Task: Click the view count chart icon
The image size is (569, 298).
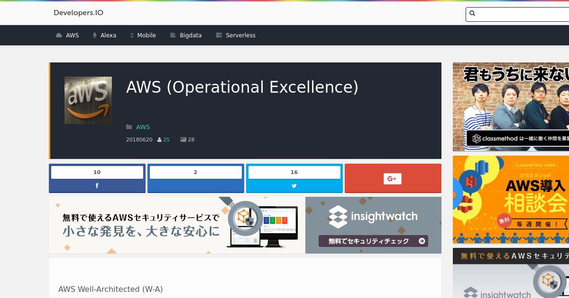Action: pos(183,140)
